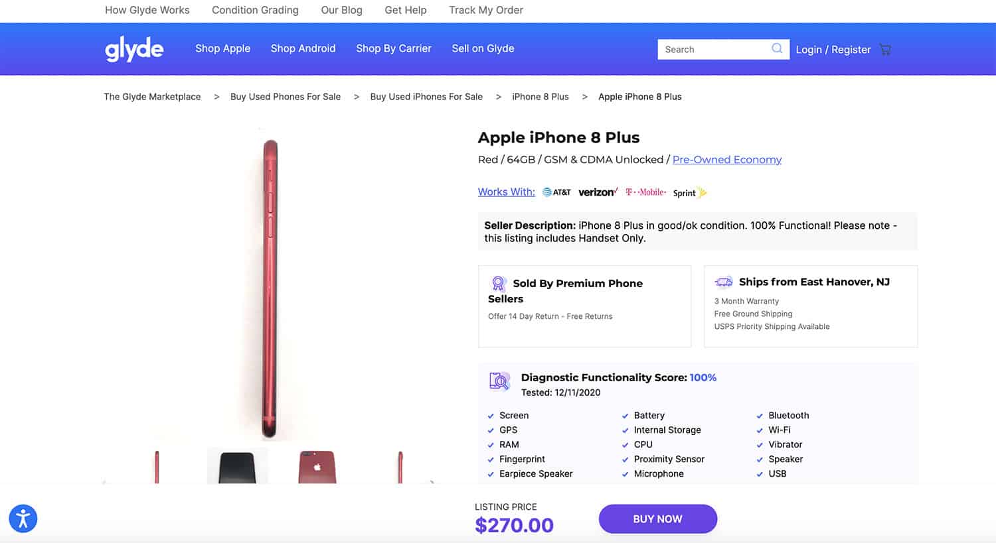Open the accessibility widget
This screenshot has height=543, width=996.
coord(23,518)
